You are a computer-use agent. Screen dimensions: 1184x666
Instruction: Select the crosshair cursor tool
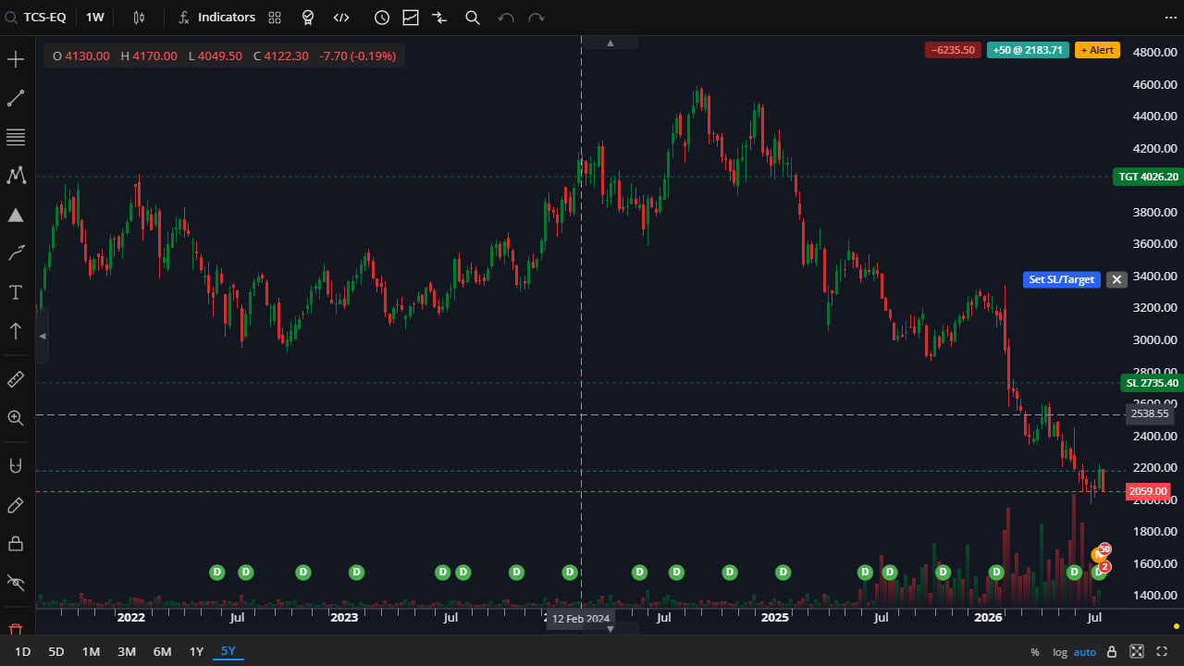click(x=16, y=60)
